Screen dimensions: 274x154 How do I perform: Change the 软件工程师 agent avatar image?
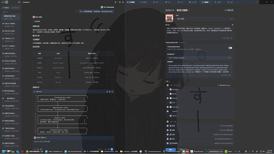pyautogui.click(x=169, y=18)
